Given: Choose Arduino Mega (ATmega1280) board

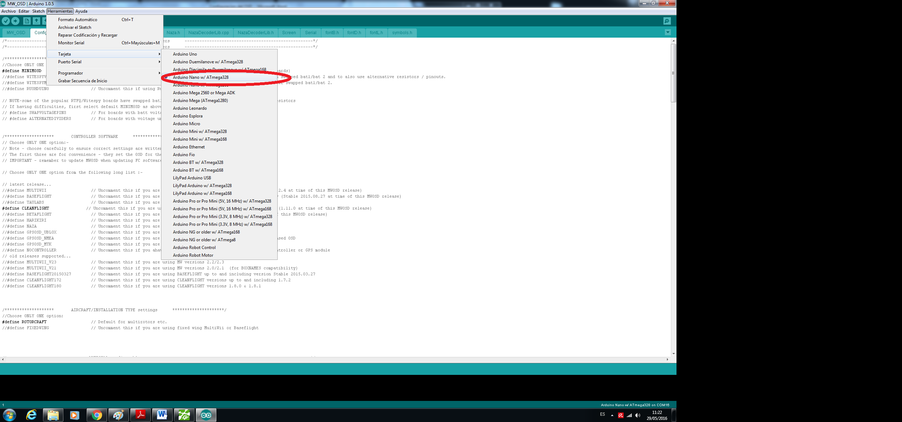Looking at the screenshot, I should (219, 101).
